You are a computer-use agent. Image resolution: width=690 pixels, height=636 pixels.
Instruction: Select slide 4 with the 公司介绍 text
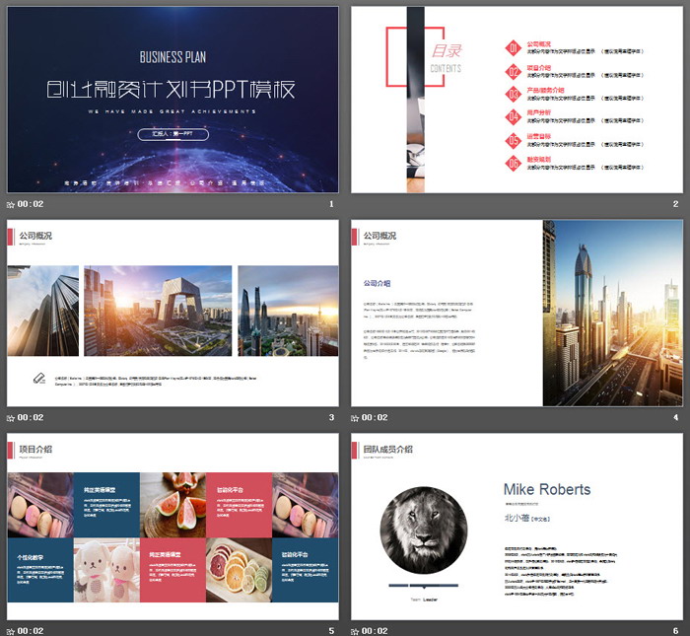tap(517, 313)
